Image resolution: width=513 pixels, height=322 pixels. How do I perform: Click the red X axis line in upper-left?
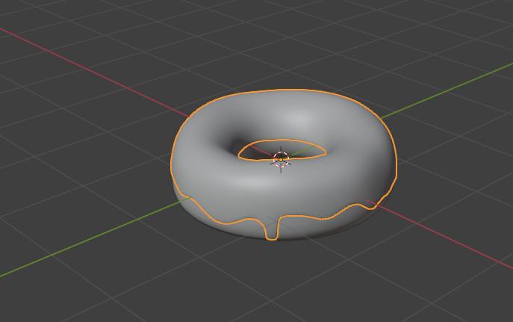pyautogui.click(x=75, y=61)
